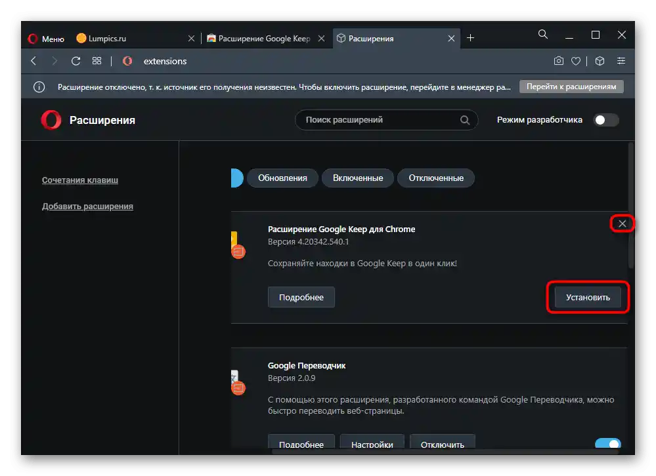656x476 pixels.
Task: Remove Google Keep extension with X icon
Action: point(622,224)
